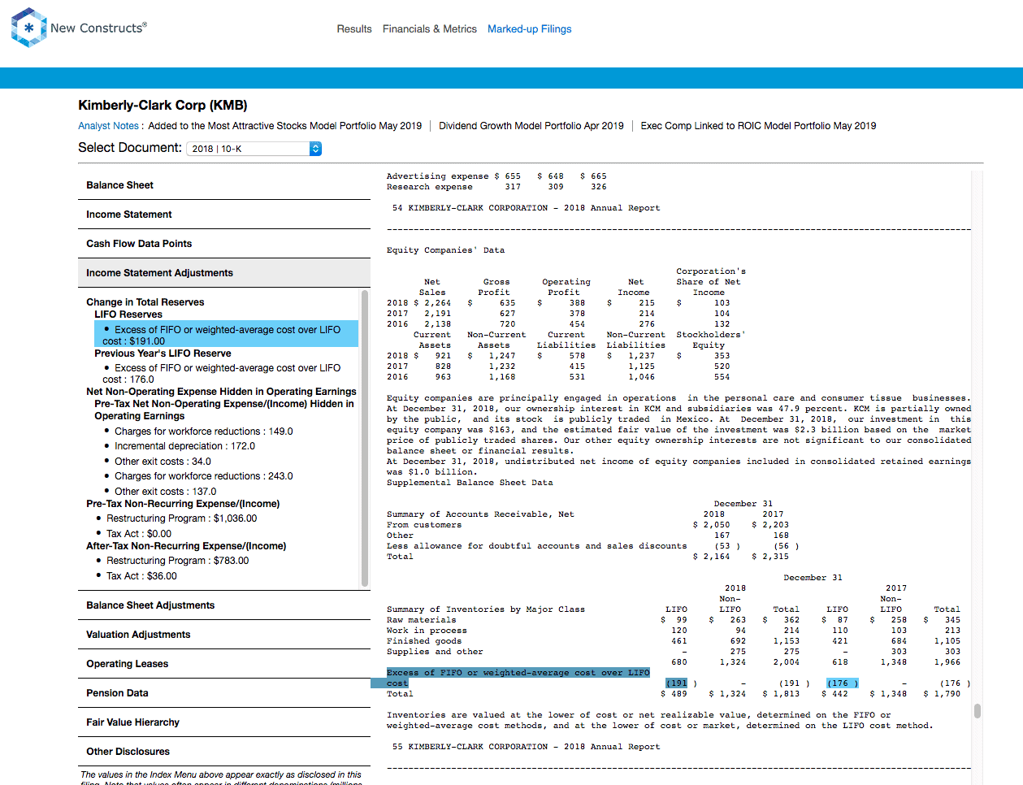Viewport: 1023px width, 785px height.
Task: Click Pre-Tax Non-Recurring Expense/(Income) heading
Action: pos(183,504)
